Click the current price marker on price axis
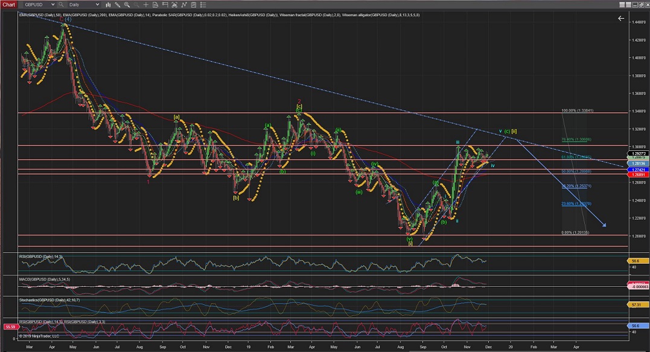The width and height of the screenshot is (650, 352). (639, 154)
